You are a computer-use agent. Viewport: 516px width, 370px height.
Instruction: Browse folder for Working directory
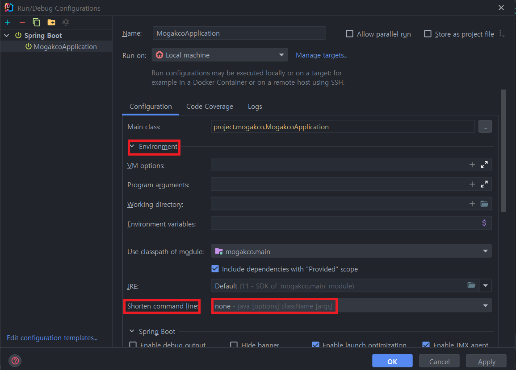click(484, 204)
